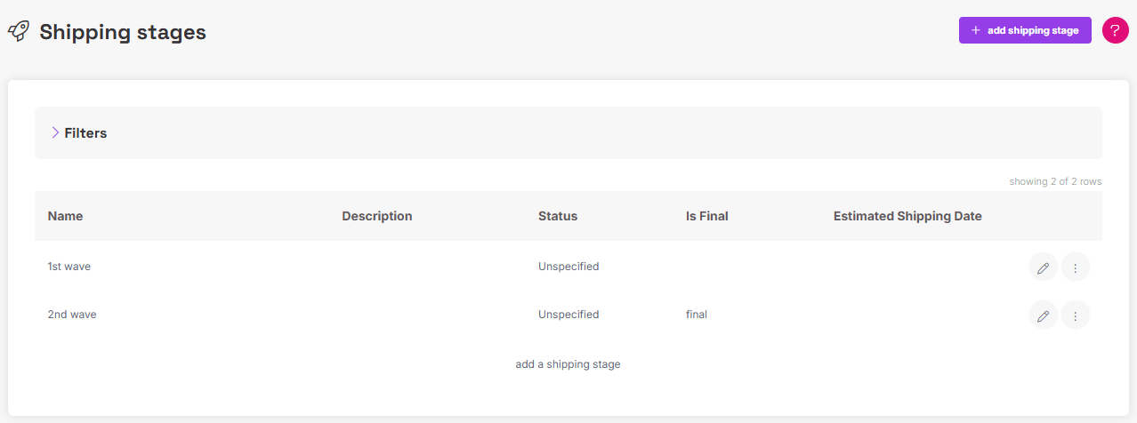Edit the 1st wave stage with pencil icon
This screenshot has width=1137, height=423.
(x=1043, y=267)
